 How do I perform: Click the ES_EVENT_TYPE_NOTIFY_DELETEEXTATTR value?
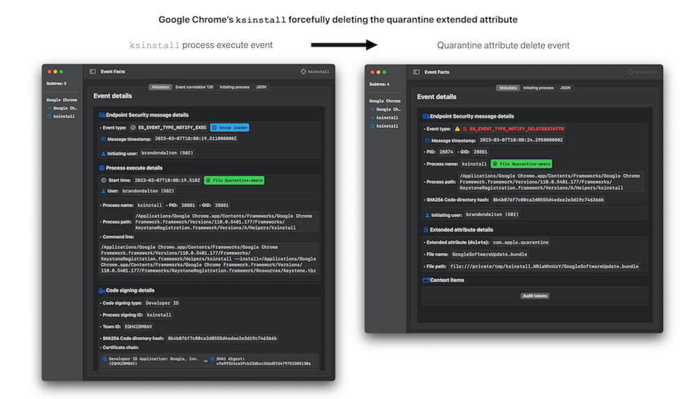click(x=516, y=129)
